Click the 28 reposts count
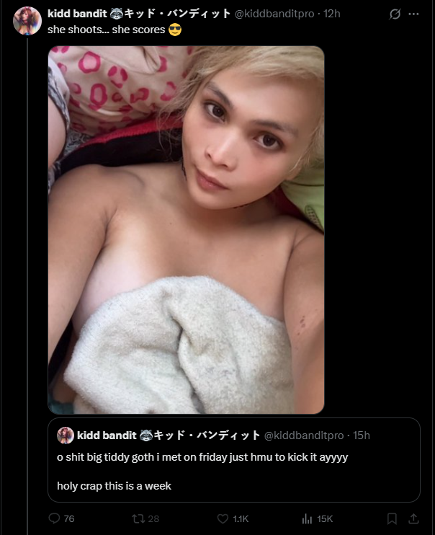The width and height of the screenshot is (435, 535). point(153,519)
